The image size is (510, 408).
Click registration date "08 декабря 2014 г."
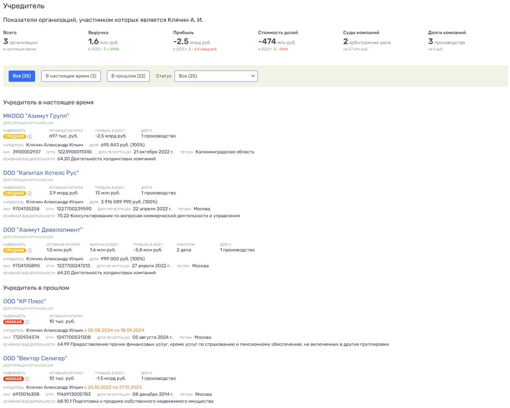[x=153, y=394]
